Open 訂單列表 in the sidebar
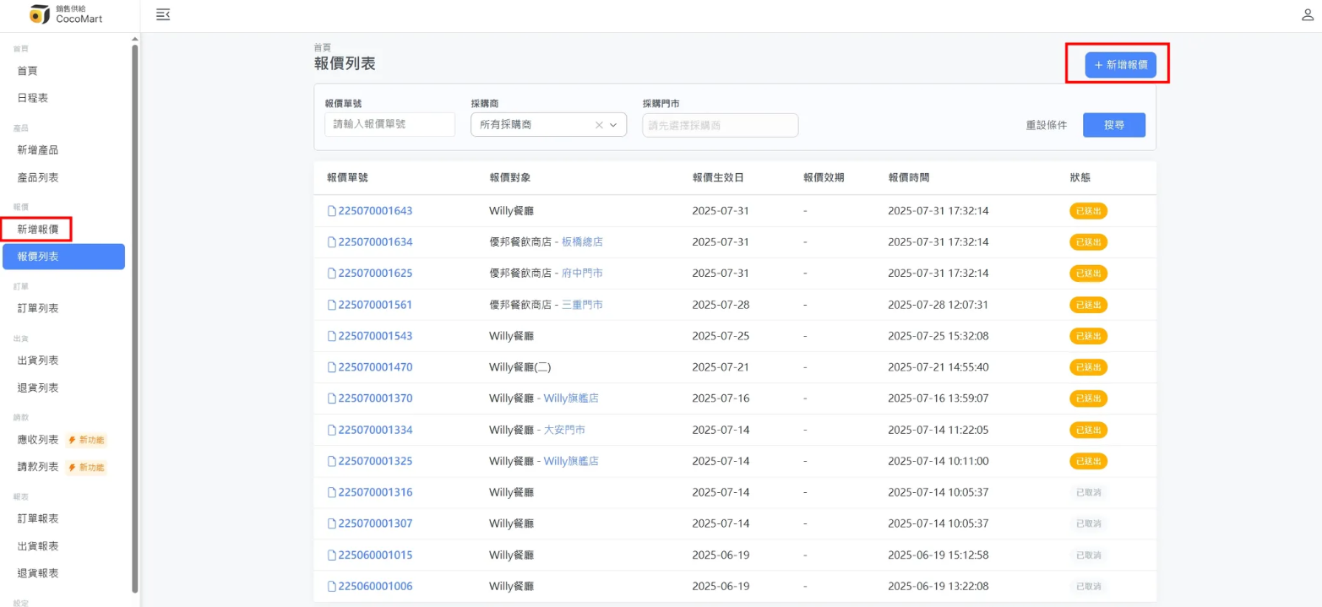This screenshot has width=1322, height=607. coord(38,308)
